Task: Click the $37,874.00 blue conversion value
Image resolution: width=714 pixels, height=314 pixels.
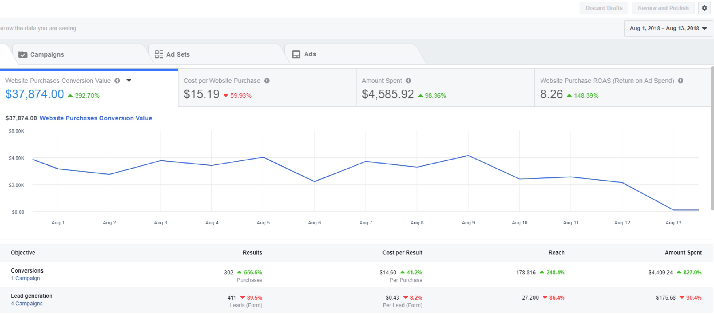Action: click(35, 94)
